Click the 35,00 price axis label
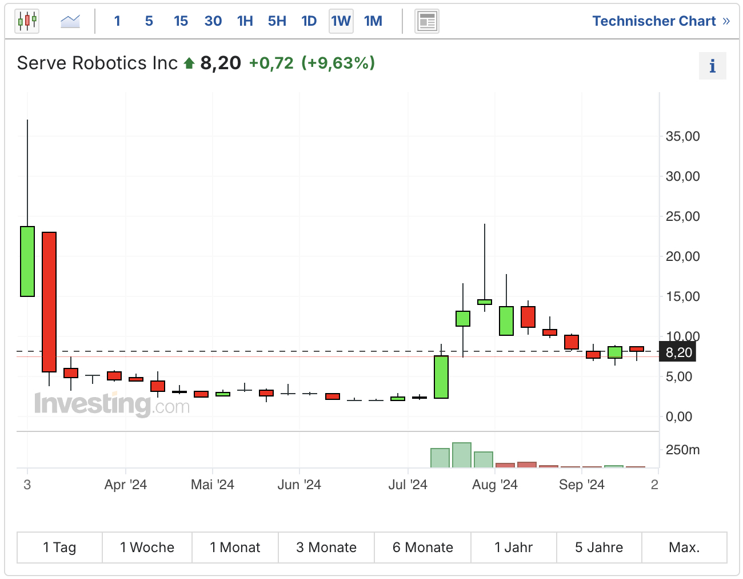The width and height of the screenshot is (743, 579). pos(683,136)
